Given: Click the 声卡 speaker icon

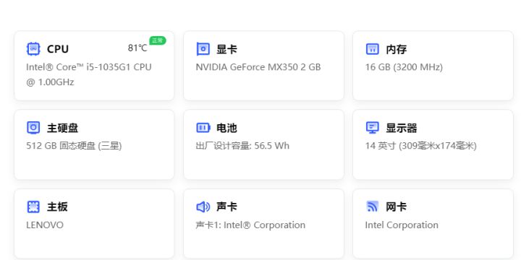Looking at the screenshot, I should [x=203, y=207].
